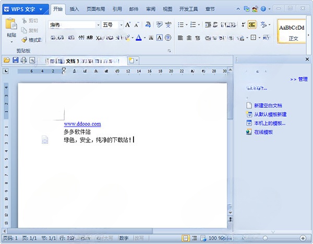The width and height of the screenshot is (313, 244).
Task: Save document with the floppy disk icon
Action: (15, 60)
